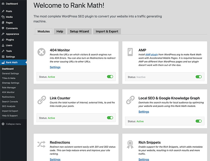Follow the AMP plugin link
This screenshot has width=210, height=161.
(x=152, y=54)
